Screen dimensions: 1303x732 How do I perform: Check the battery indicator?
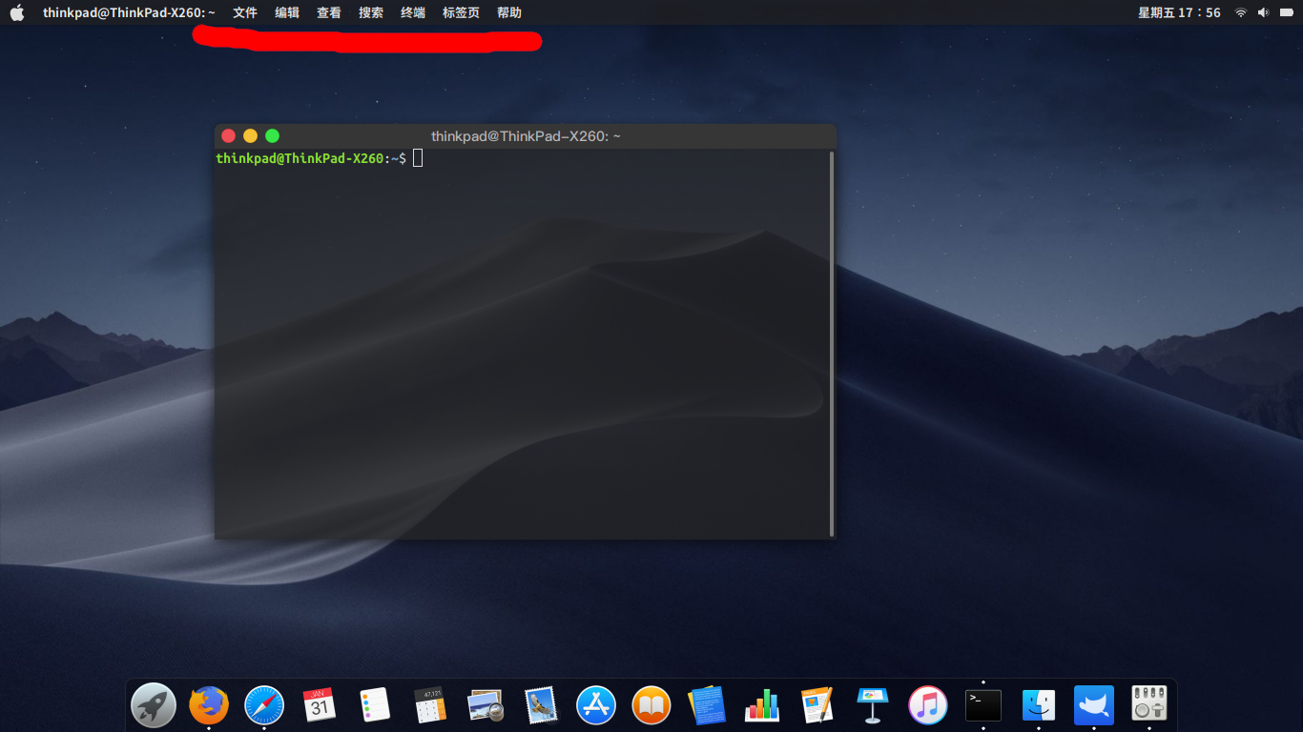tap(1287, 12)
